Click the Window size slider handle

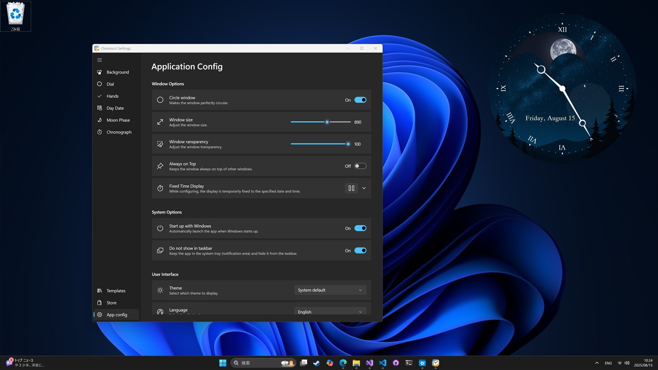point(327,122)
